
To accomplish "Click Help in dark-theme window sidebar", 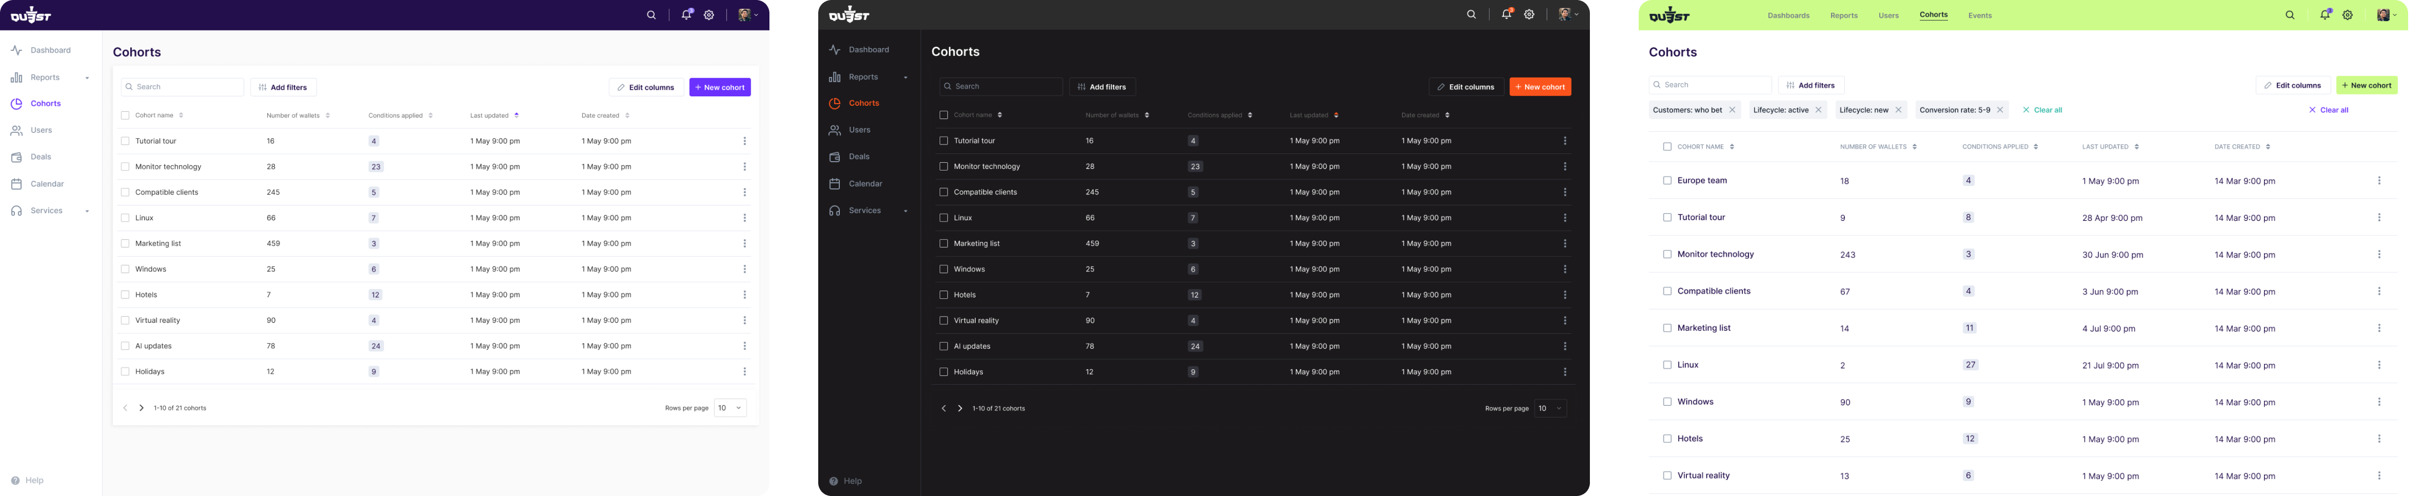I will (x=844, y=481).
